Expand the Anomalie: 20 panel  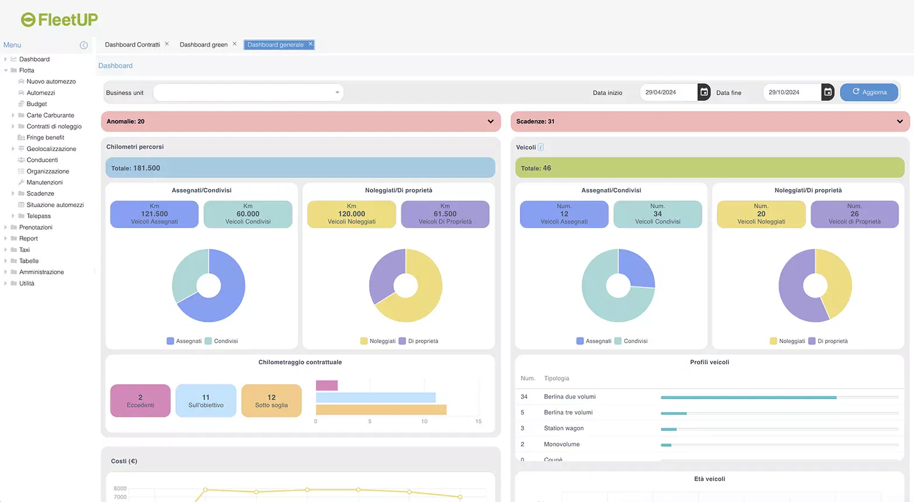pos(491,121)
